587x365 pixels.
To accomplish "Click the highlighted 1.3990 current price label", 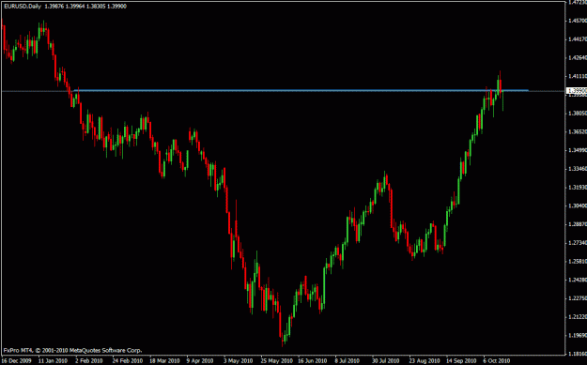I will coord(577,90).
